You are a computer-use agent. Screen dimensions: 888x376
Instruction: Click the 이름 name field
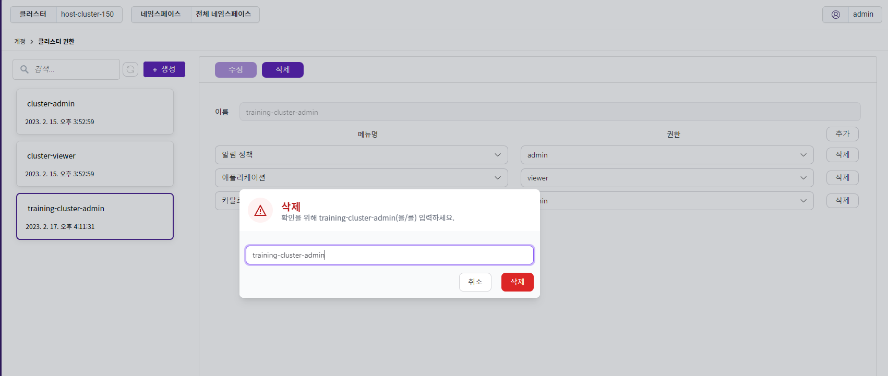point(550,112)
